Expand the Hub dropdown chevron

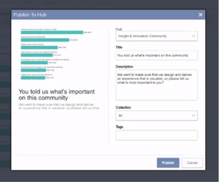(193, 36)
